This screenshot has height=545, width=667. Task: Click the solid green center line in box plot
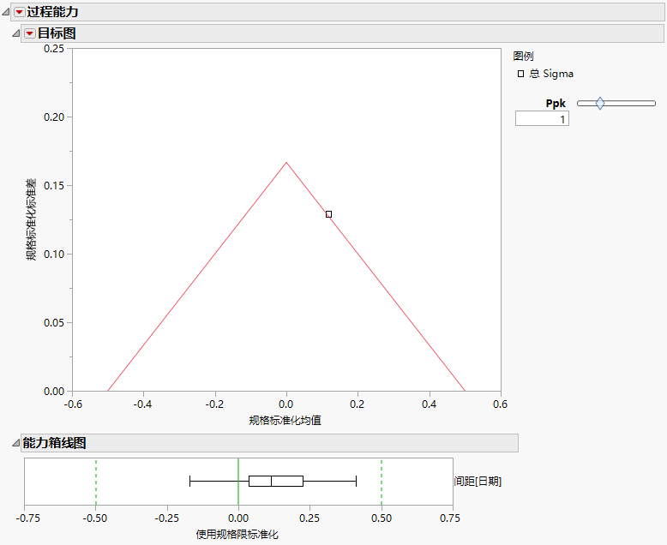[x=238, y=482]
